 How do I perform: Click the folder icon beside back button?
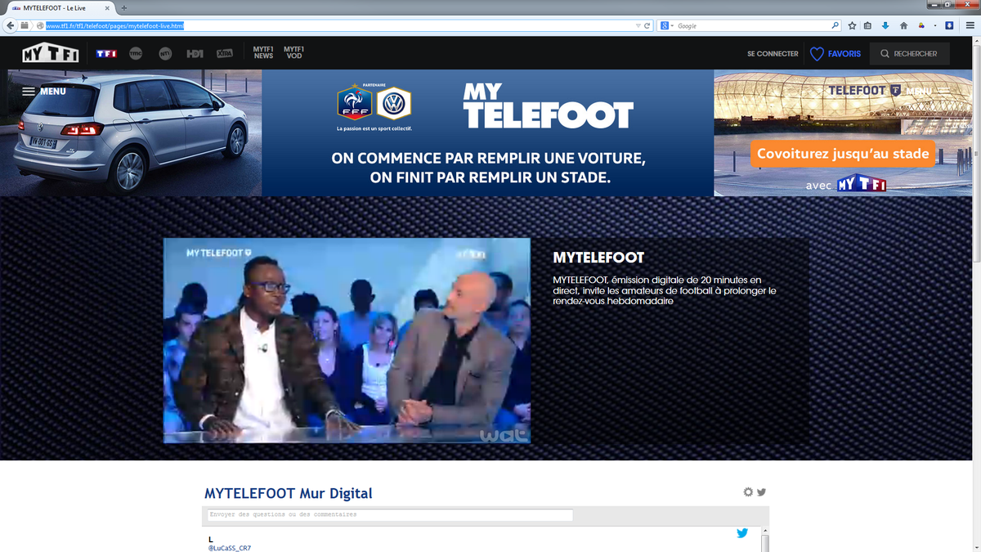point(25,25)
